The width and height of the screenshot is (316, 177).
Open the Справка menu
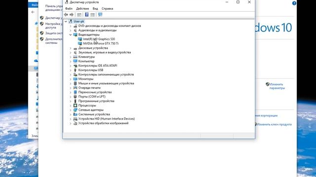tap(107, 9)
